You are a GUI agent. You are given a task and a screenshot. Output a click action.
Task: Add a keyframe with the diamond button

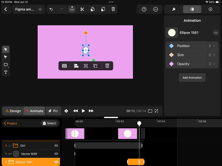66,111
